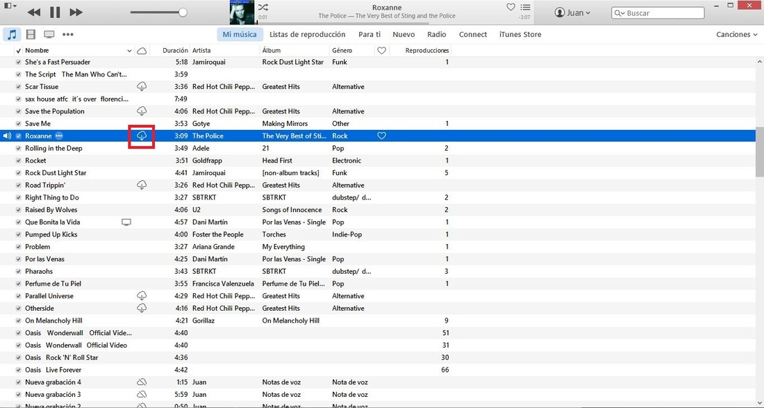Open the window menu at top-left corner
Image resolution: width=764 pixels, height=408 pixels.
[10, 6]
